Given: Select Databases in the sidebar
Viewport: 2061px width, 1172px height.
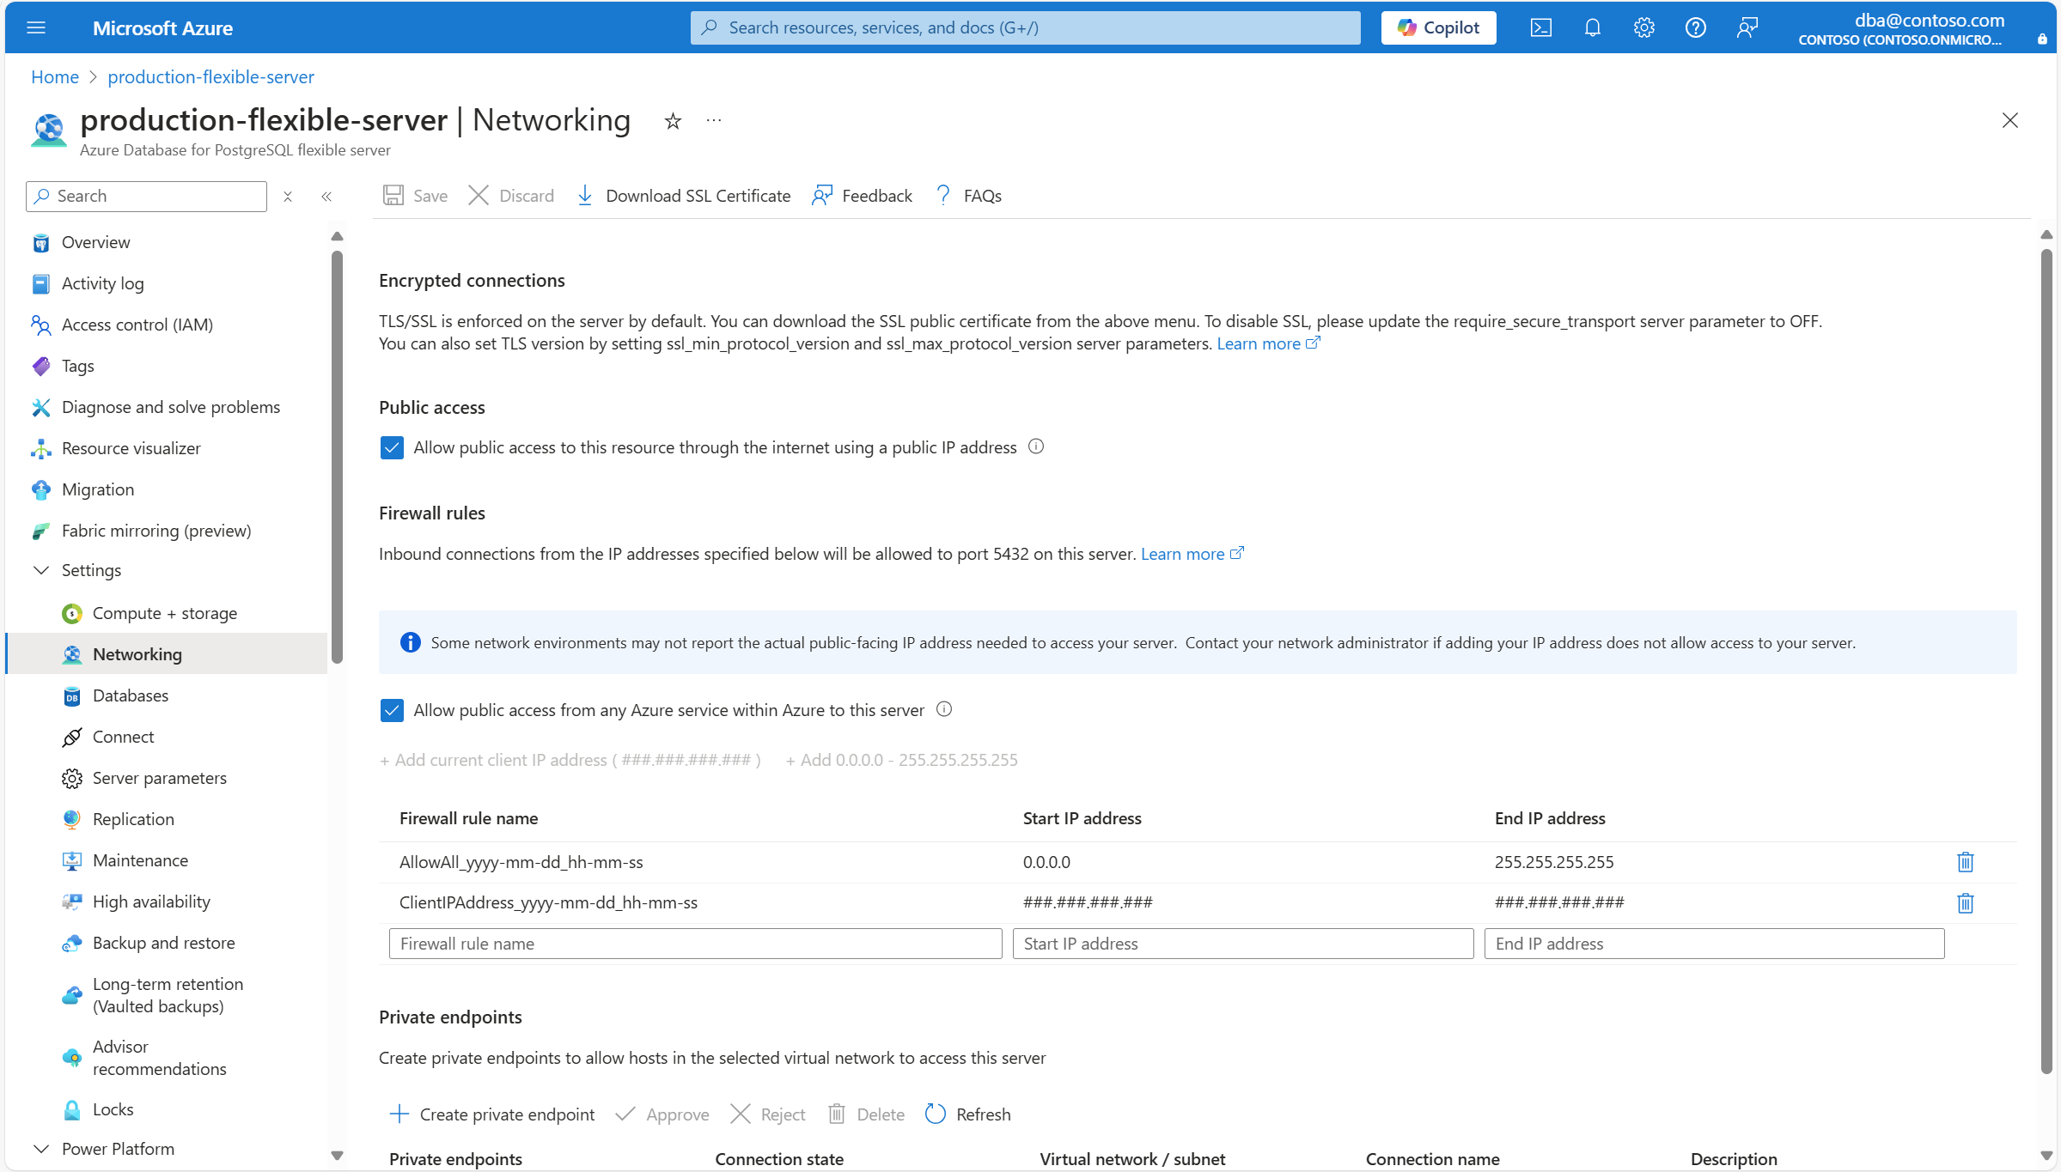Looking at the screenshot, I should coord(131,695).
